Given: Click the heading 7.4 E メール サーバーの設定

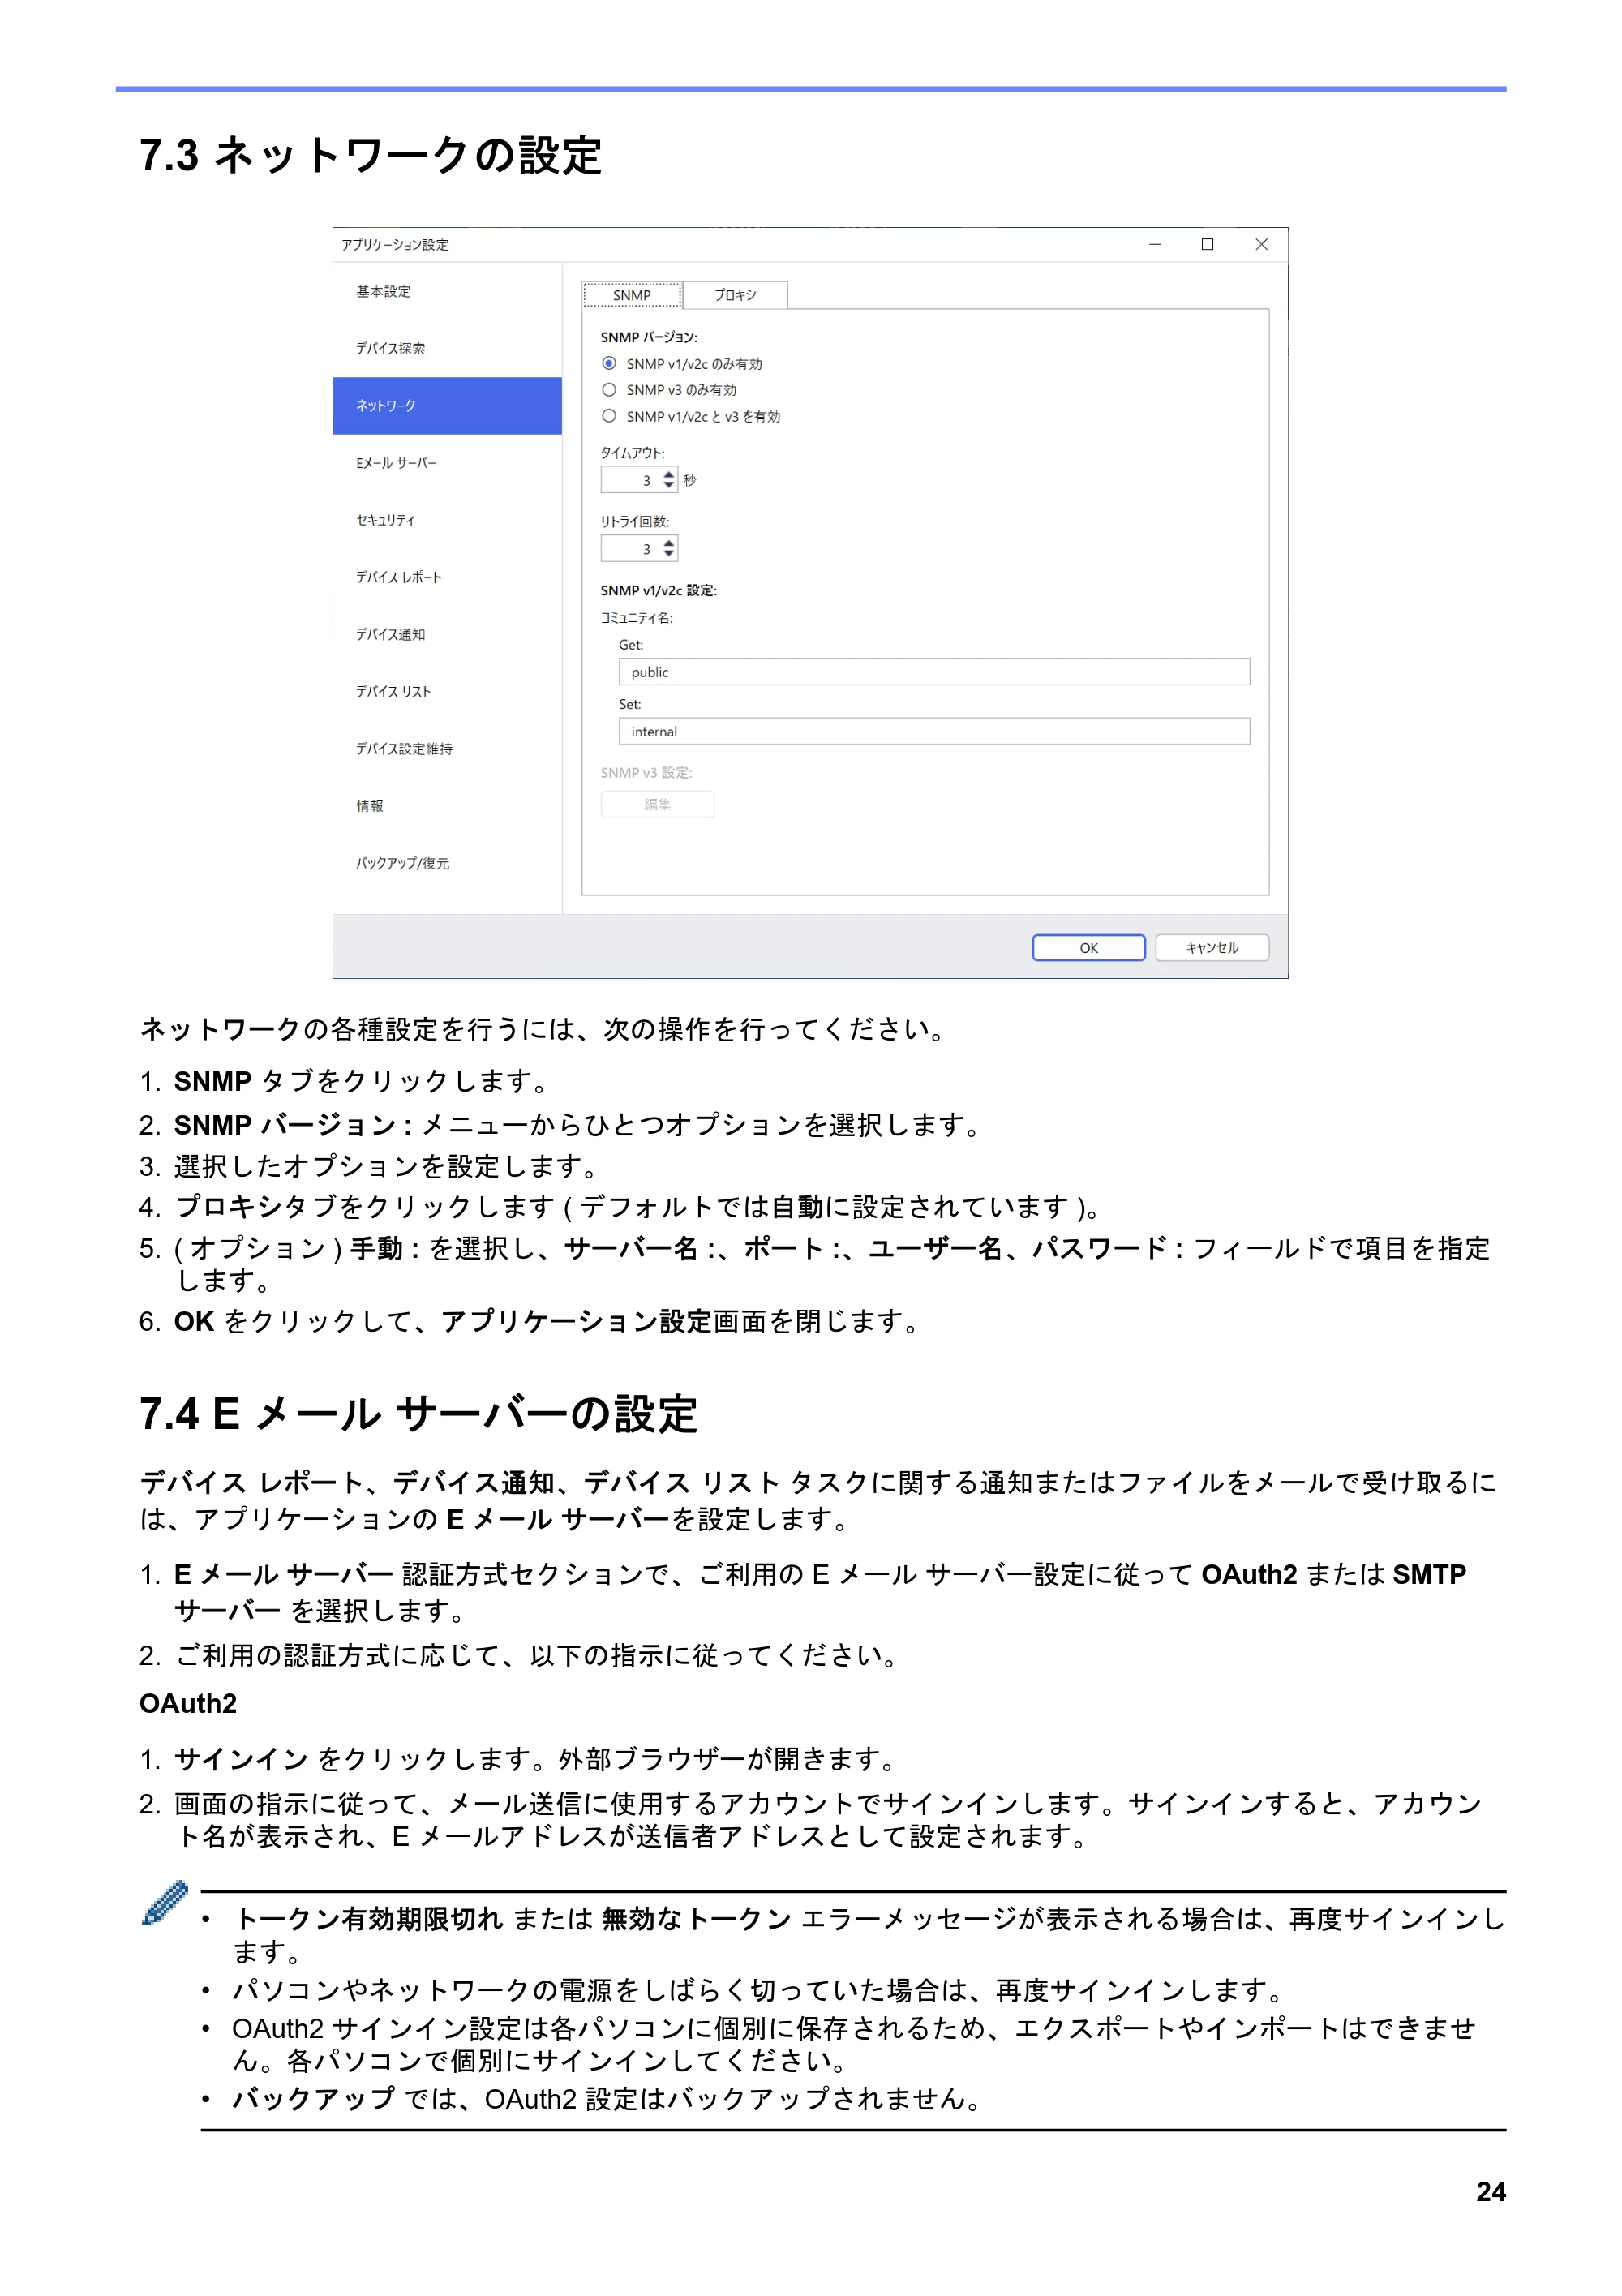Looking at the screenshot, I should 418,1414.
